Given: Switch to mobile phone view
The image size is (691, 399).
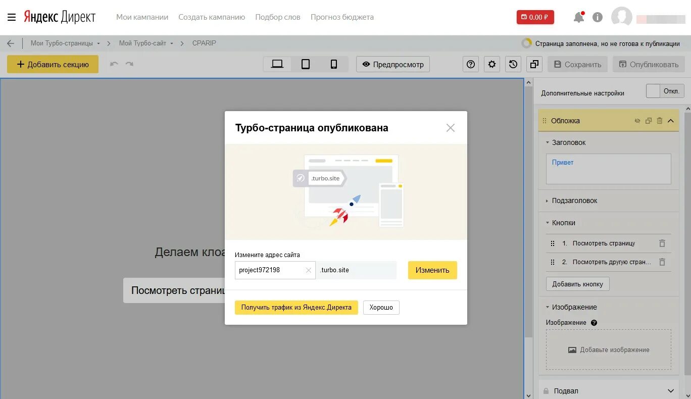Looking at the screenshot, I should 334,64.
